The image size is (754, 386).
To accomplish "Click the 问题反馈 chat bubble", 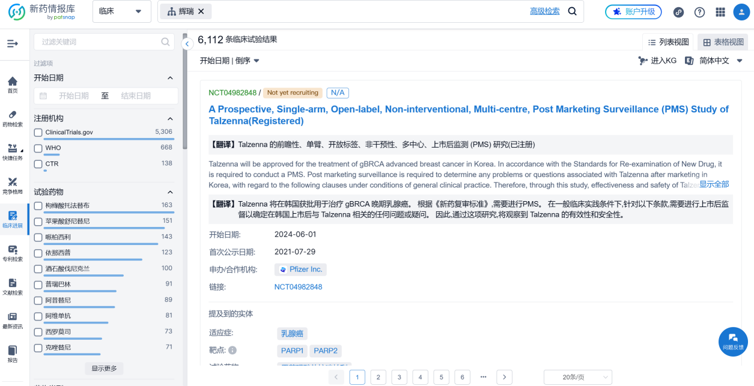I will coord(732,341).
